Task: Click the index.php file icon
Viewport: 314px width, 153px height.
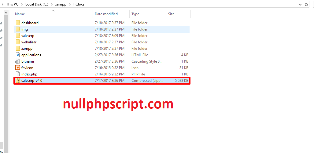Action: click(17, 74)
